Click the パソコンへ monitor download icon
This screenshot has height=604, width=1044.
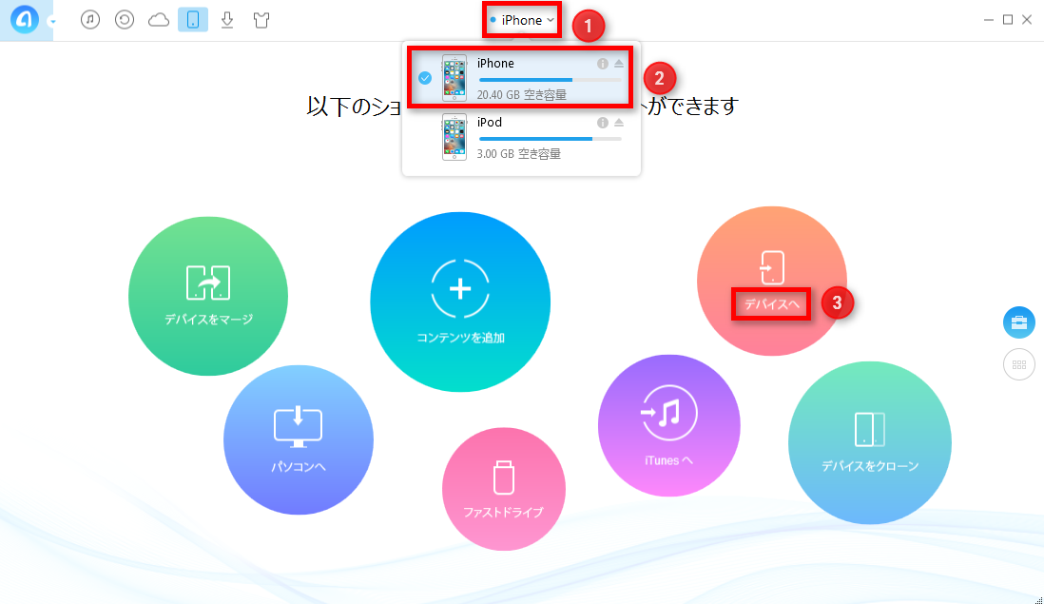tap(299, 427)
